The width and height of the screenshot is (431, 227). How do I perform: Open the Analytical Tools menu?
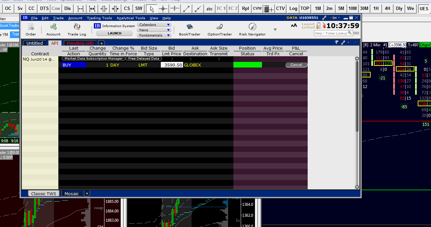click(x=131, y=18)
